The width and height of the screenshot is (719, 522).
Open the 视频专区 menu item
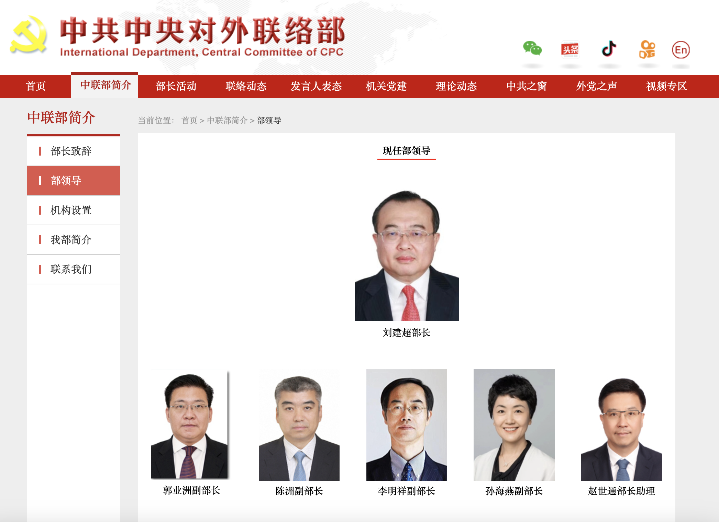pos(666,86)
